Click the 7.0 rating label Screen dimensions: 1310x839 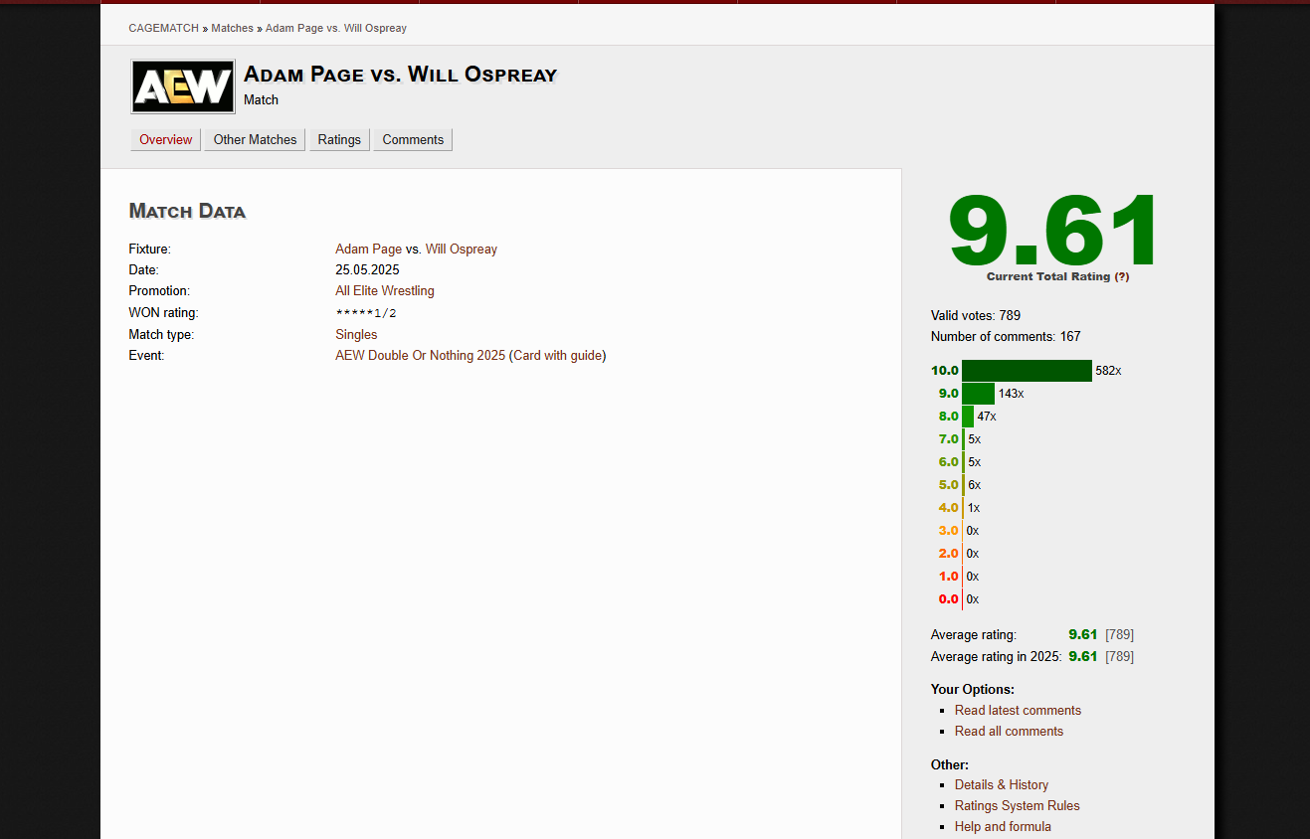point(948,439)
